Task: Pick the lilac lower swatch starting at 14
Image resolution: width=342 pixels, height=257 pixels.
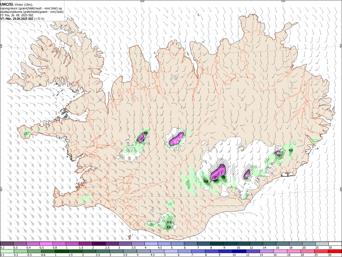Action: [266, 251]
